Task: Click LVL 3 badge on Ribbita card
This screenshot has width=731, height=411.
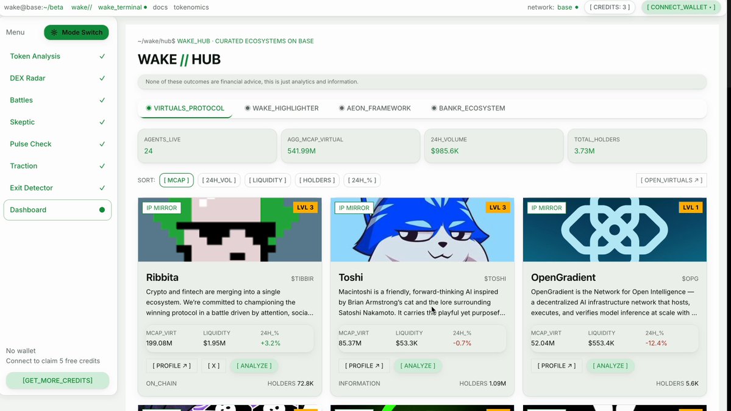Action: [305, 207]
